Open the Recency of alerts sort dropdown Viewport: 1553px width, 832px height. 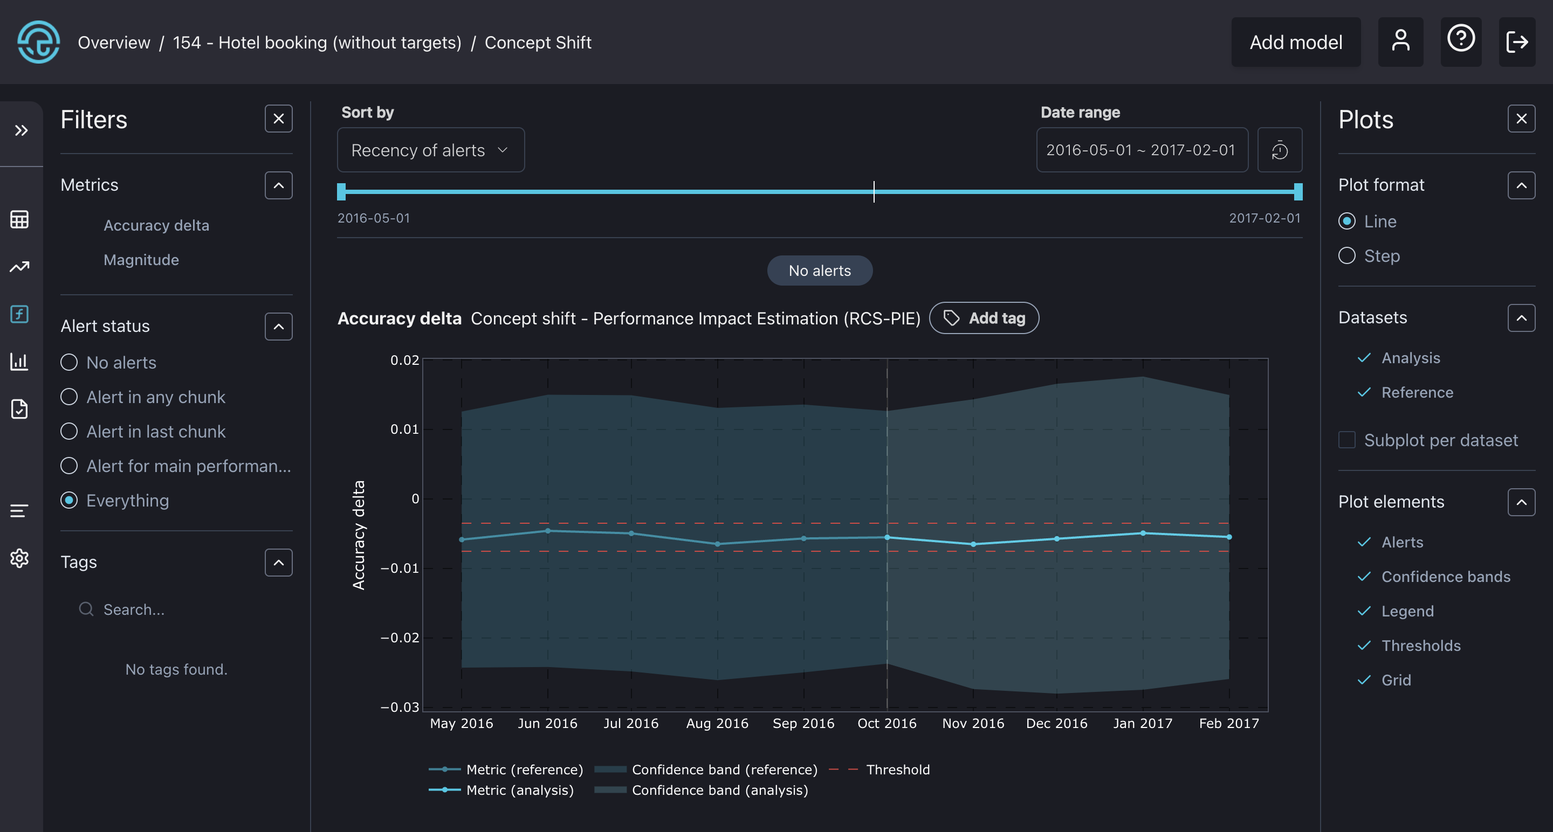pos(430,150)
